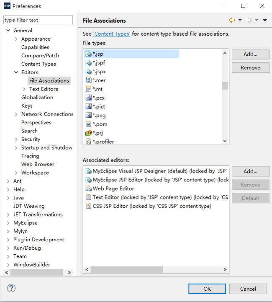Expand the Ant preferences node
Screen dimensions: 272x302
8,181
